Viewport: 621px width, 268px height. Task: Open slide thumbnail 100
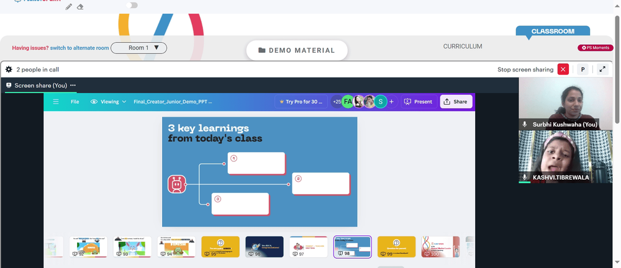click(x=440, y=247)
